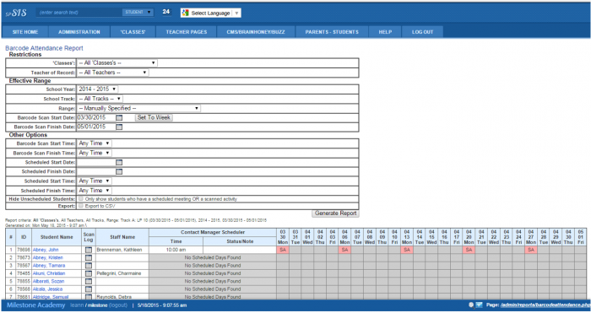Open the PARENTS - STUDENTS menu
Image resolution: width=591 pixels, height=313 pixels.
[332, 32]
